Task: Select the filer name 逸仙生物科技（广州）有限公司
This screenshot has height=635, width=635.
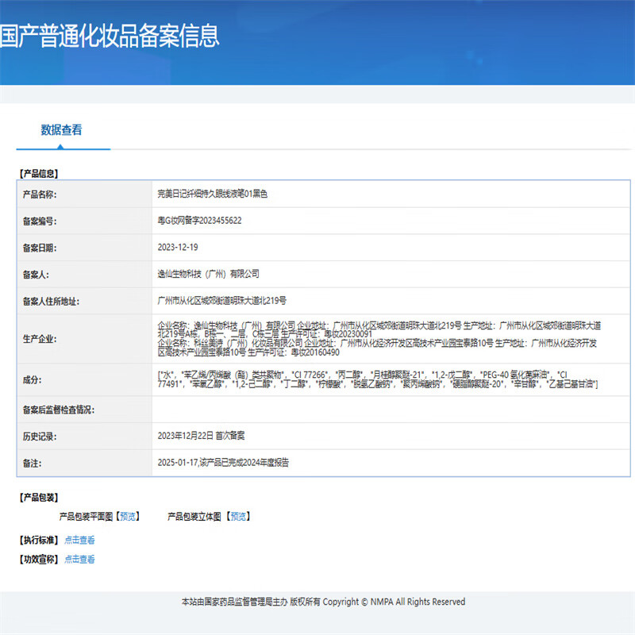Action: tap(209, 274)
